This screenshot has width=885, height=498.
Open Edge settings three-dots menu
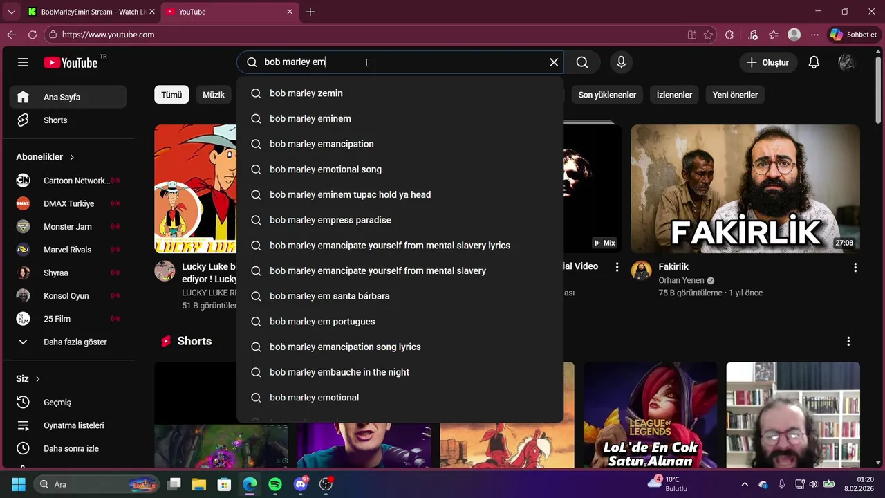(815, 35)
